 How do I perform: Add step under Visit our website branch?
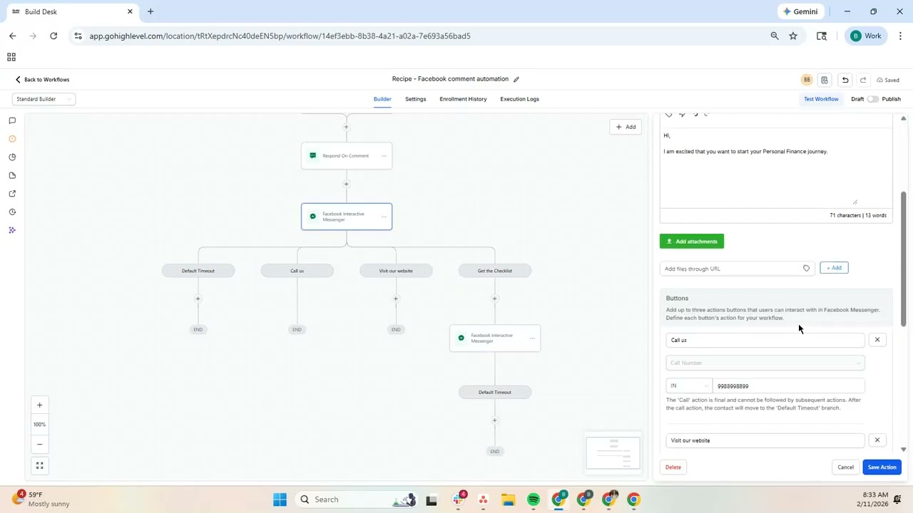click(x=396, y=299)
